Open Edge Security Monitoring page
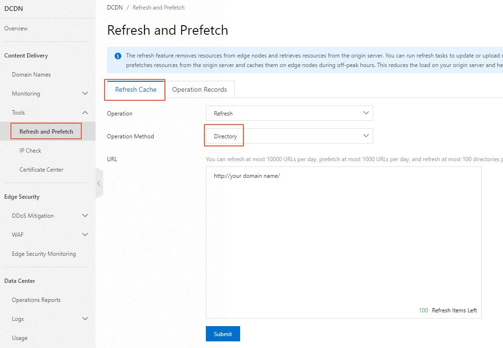The height and width of the screenshot is (348, 503). pyautogui.click(x=44, y=254)
